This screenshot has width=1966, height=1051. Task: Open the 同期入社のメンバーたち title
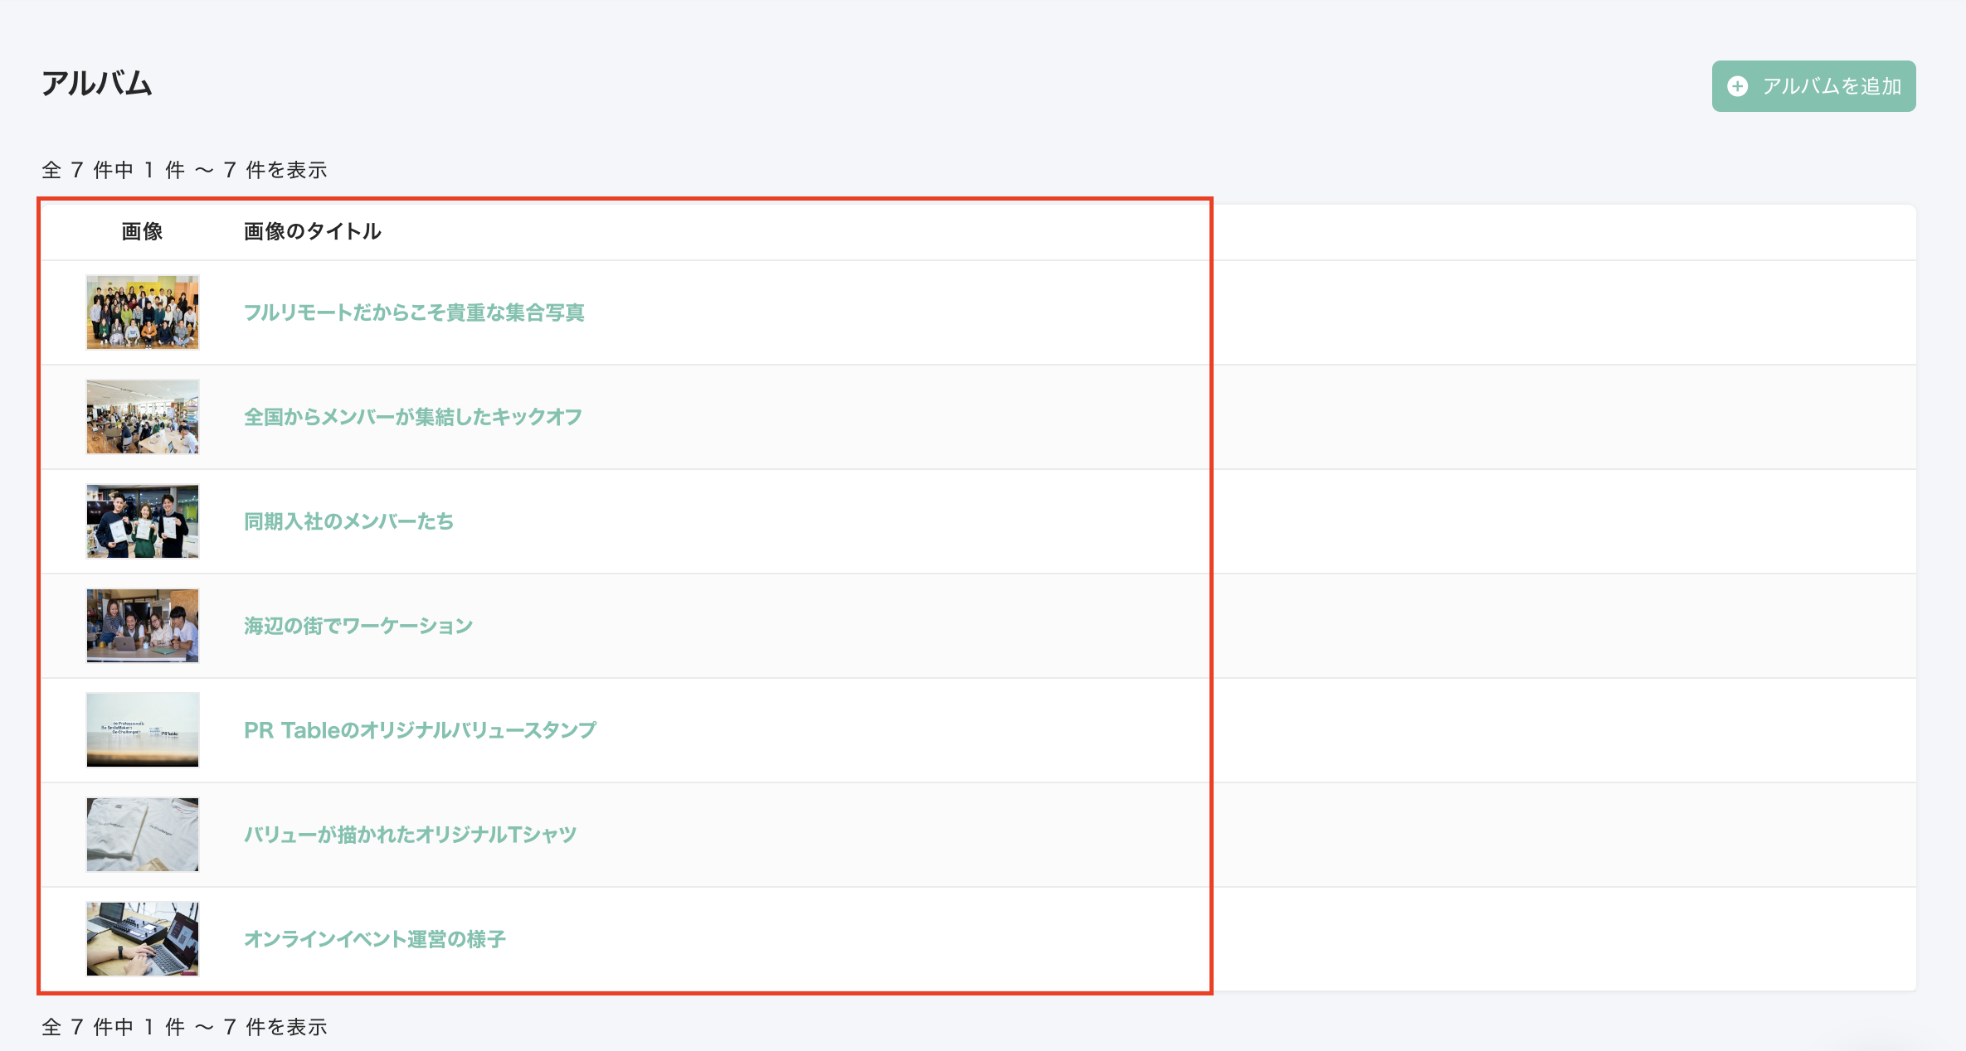point(348,521)
